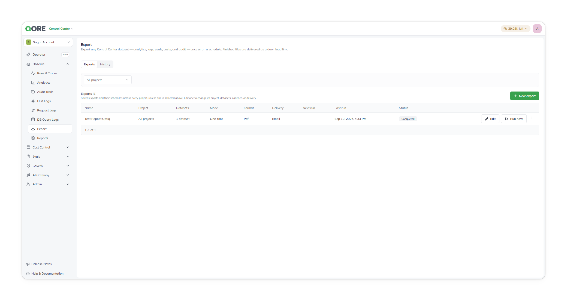Screen dimensions: 567x301
Task: Expand the AI Gateway section chevron
Action: click(x=68, y=175)
